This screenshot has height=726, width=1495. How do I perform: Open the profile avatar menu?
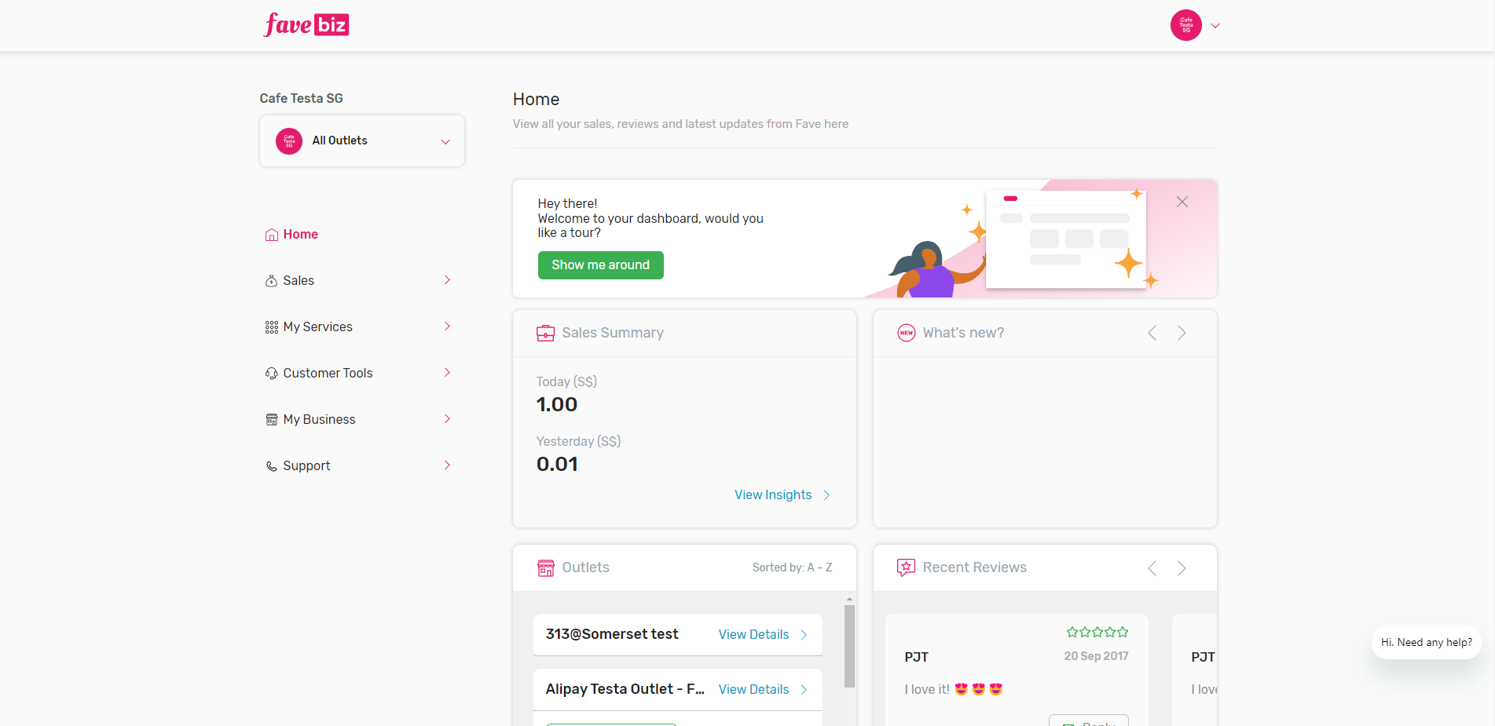[1185, 25]
